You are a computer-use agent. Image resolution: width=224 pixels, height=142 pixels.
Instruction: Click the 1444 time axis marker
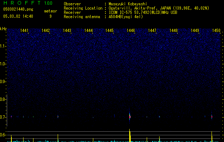coord(88,31)
